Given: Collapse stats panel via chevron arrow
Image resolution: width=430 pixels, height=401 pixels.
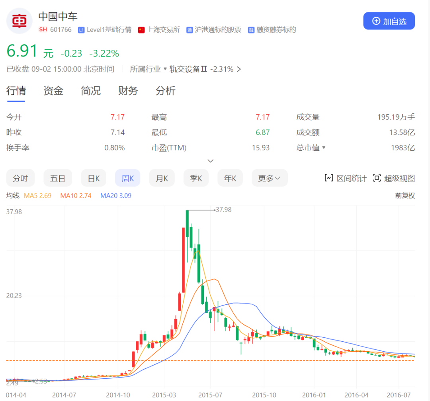Looking at the screenshot, I should [x=211, y=161].
